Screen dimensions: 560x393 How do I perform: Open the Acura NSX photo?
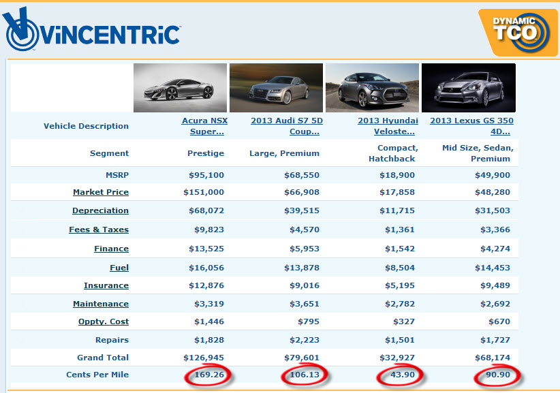tap(180, 88)
